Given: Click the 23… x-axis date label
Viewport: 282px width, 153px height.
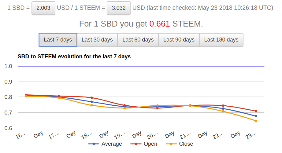Looking at the screenshot, I should coord(251,136).
